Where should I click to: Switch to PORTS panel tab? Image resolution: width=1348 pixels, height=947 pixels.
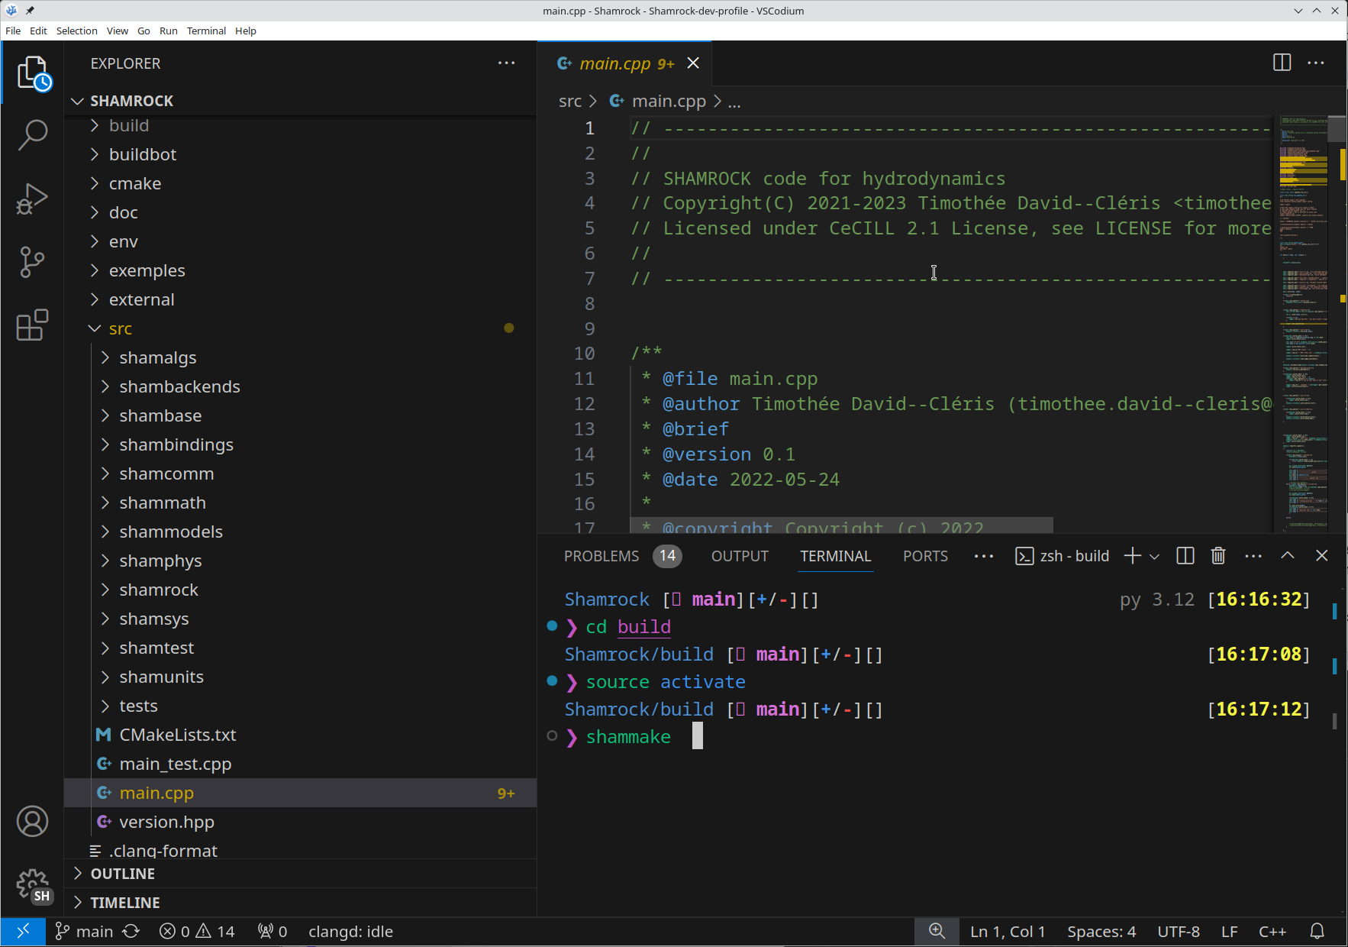[x=925, y=556]
